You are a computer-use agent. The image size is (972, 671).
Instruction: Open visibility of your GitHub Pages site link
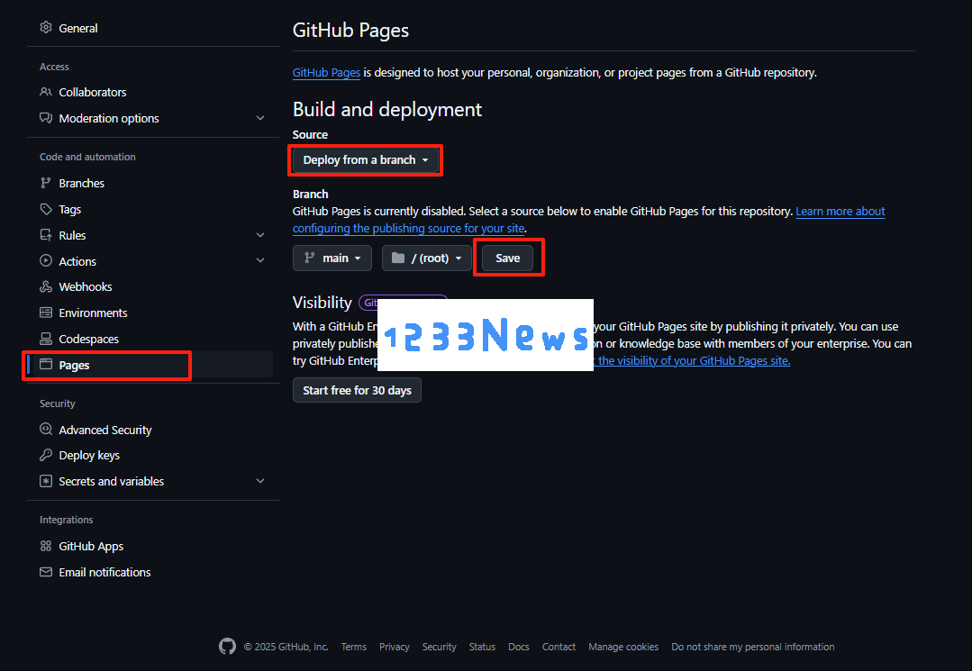coord(692,360)
